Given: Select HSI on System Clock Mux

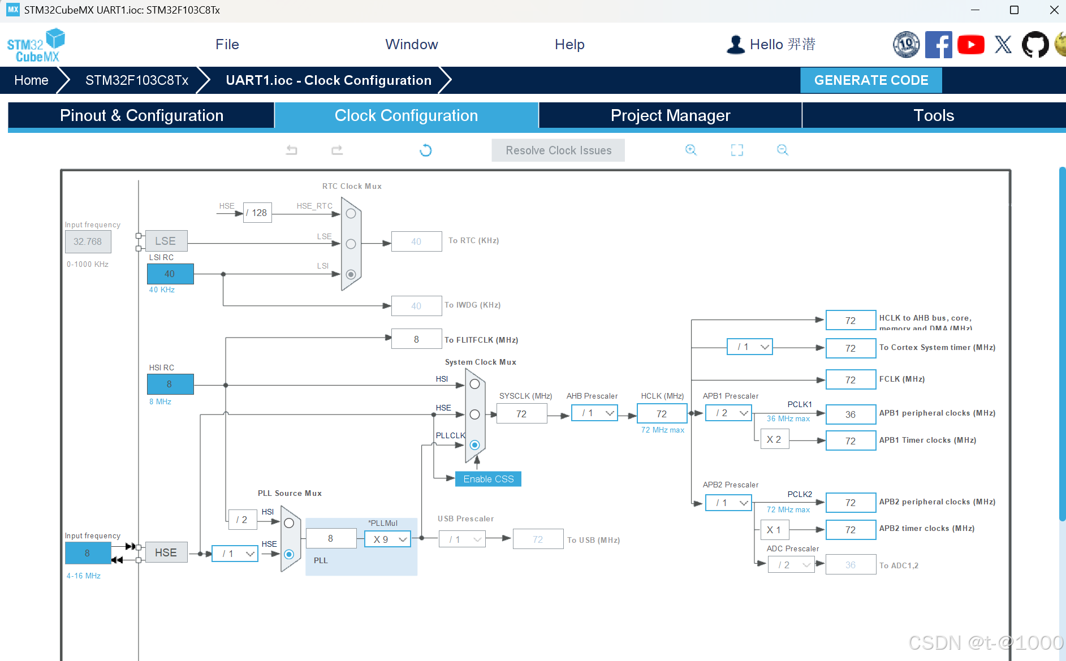Looking at the screenshot, I should coord(475,384).
